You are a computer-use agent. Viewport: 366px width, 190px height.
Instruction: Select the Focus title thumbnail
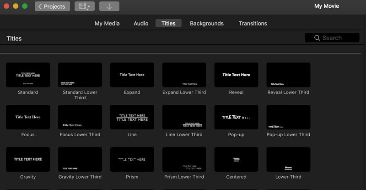28,117
